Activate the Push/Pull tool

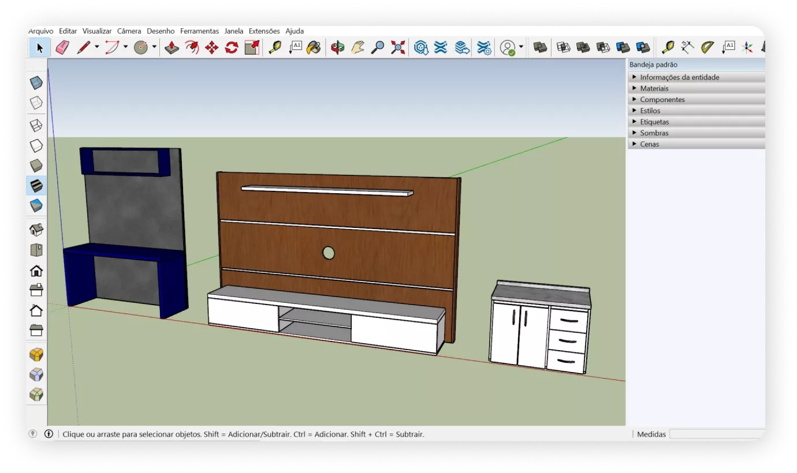pos(172,47)
